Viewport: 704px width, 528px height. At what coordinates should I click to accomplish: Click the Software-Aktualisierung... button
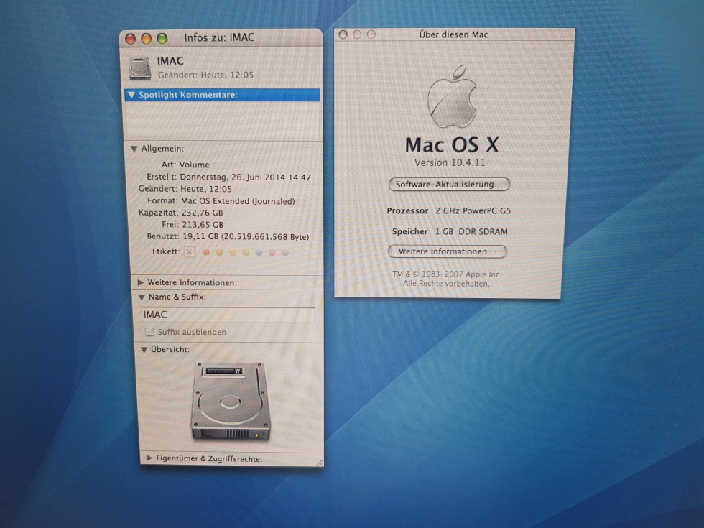(449, 185)
